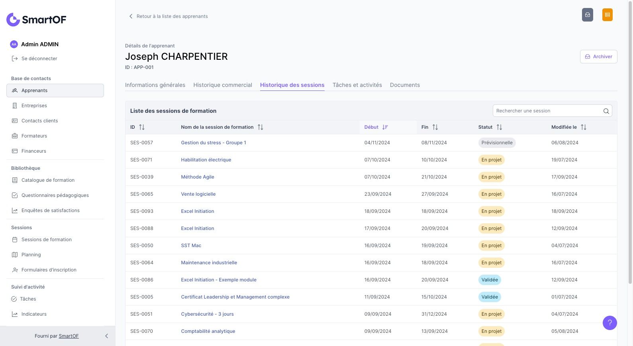Sort by Modifiée le arrows
Image resolution: width=633 pixels, height=346 pixels.
(583, 127)
